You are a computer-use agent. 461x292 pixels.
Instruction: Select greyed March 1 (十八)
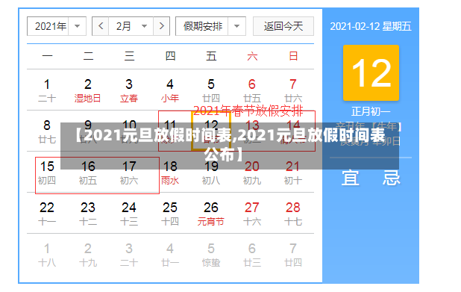47,255
